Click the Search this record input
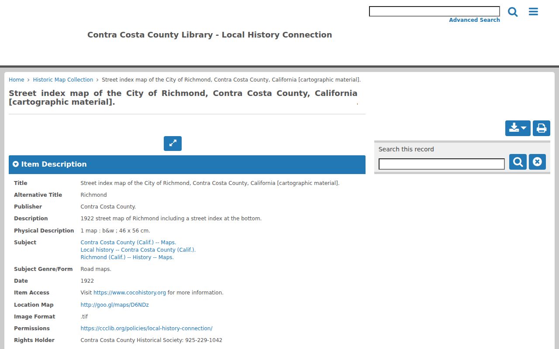The width and height of the screenshot is (559, 349). [442, 164]
